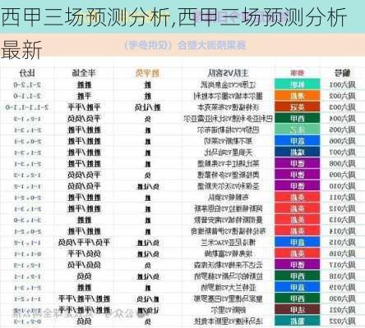Click the match teams cell in row 周六020

[229, 298]
